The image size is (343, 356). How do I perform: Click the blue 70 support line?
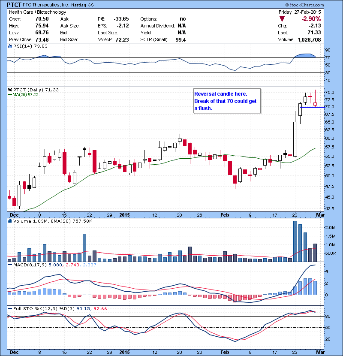[x=313, y=107]
